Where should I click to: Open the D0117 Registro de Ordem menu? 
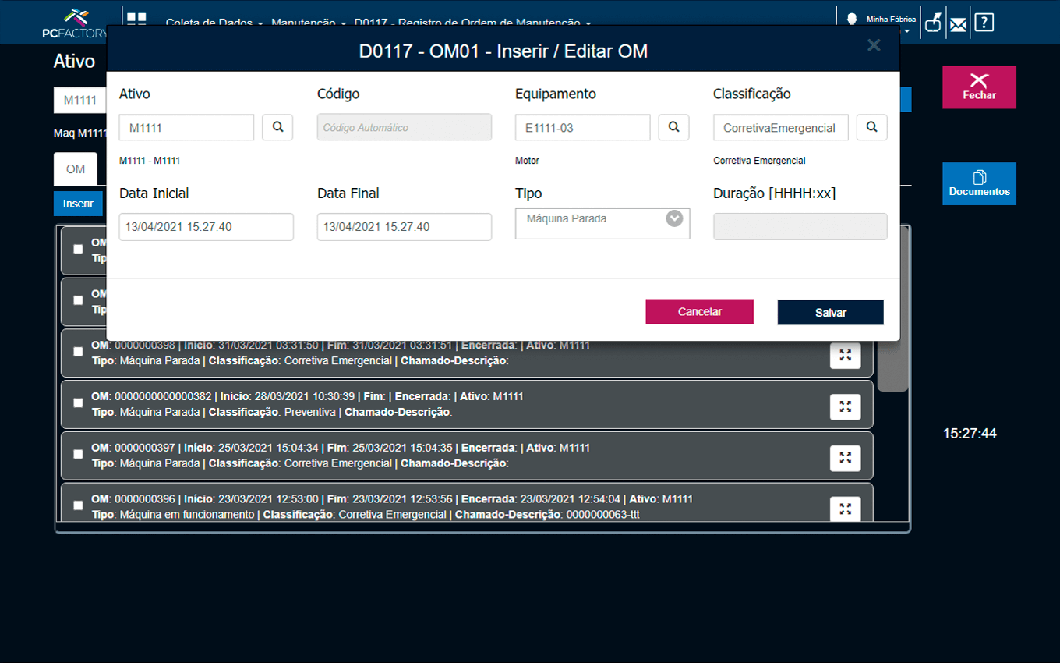(x=472, y=23)
